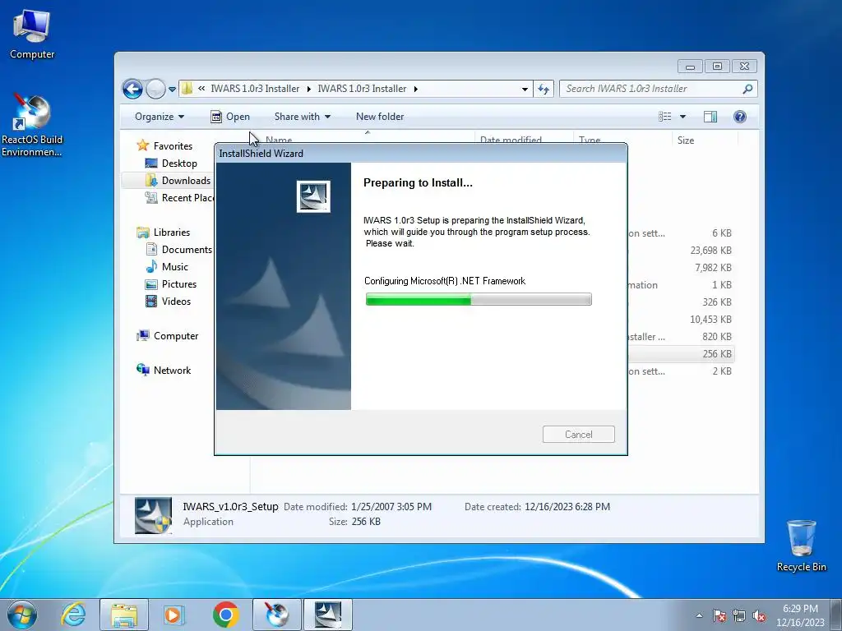Click New folder in the toolbar

coord(380,117)
